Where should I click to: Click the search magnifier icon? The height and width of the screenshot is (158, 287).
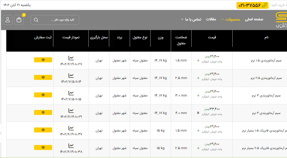(x=36, y=20)
